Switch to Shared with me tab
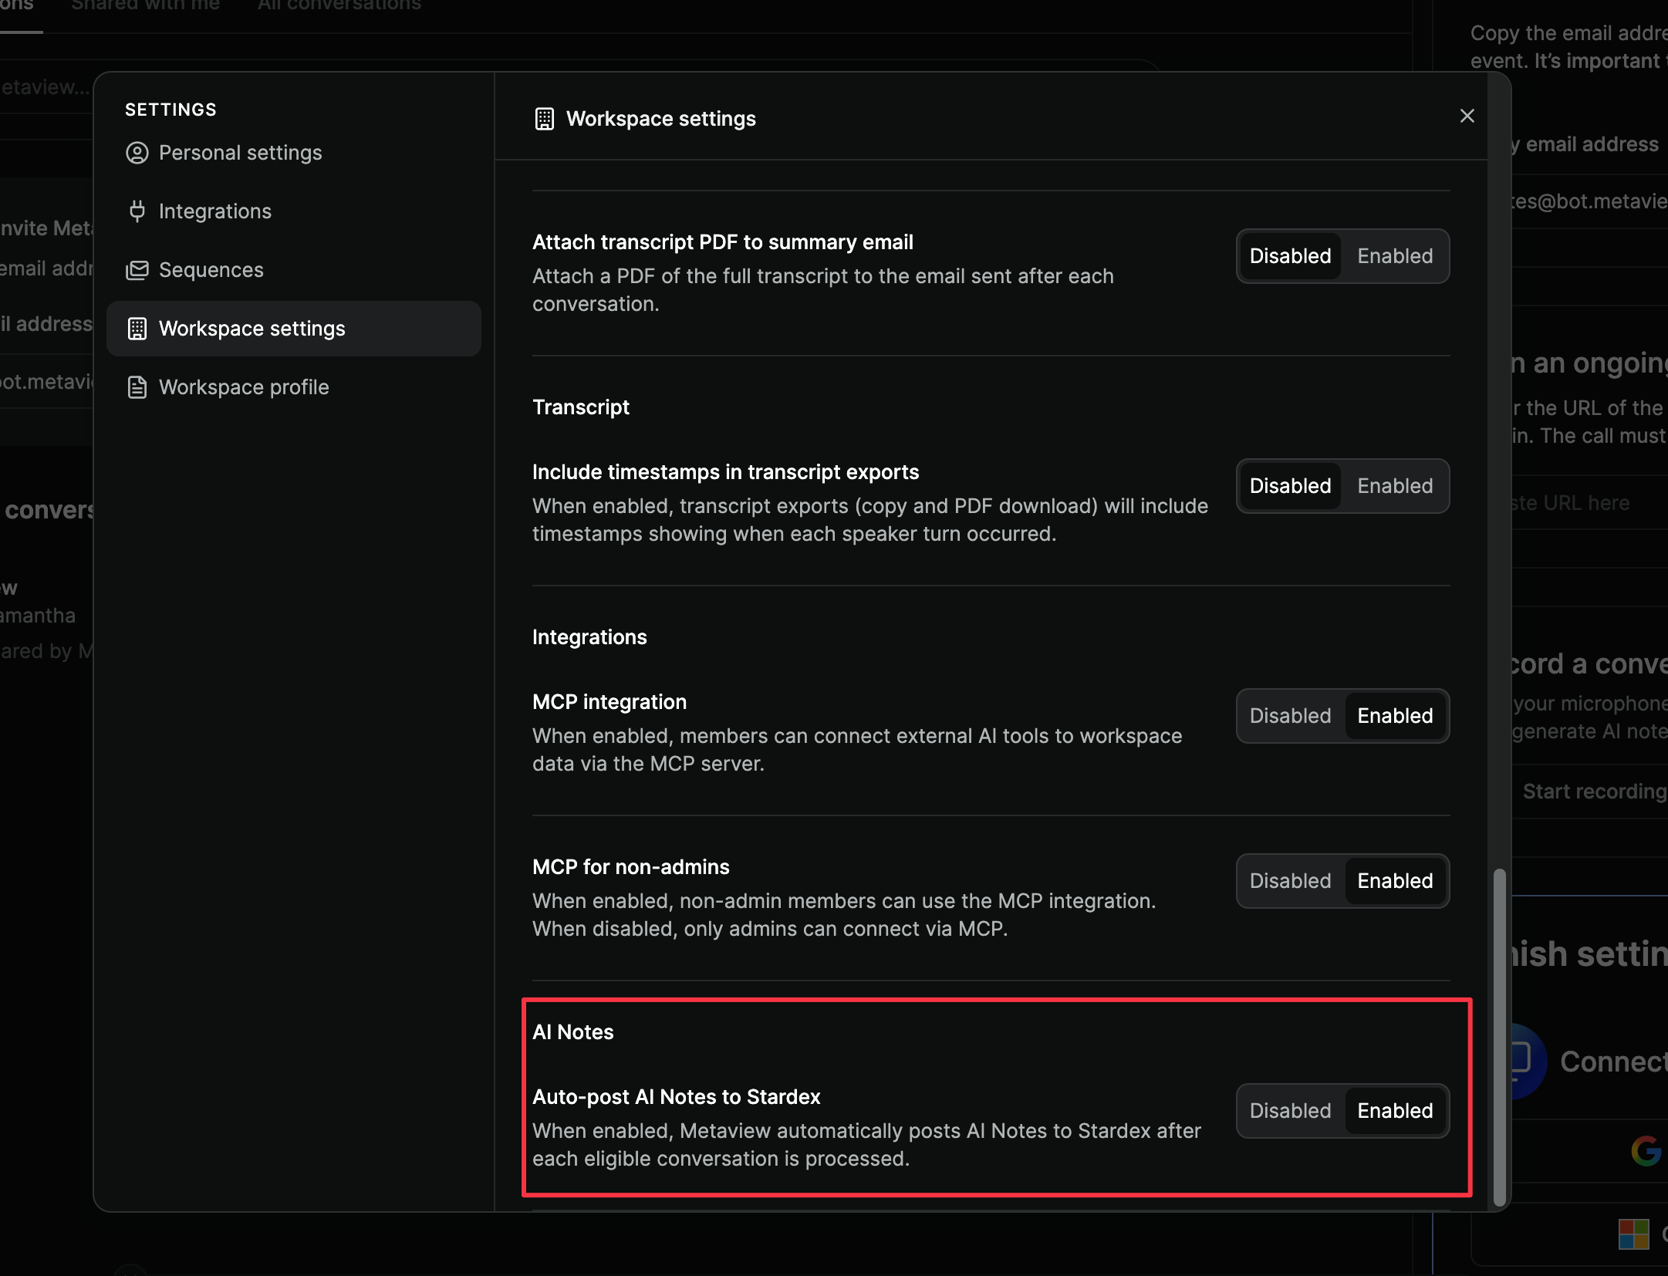The image size is (1668, 1276). click(145, 6)
